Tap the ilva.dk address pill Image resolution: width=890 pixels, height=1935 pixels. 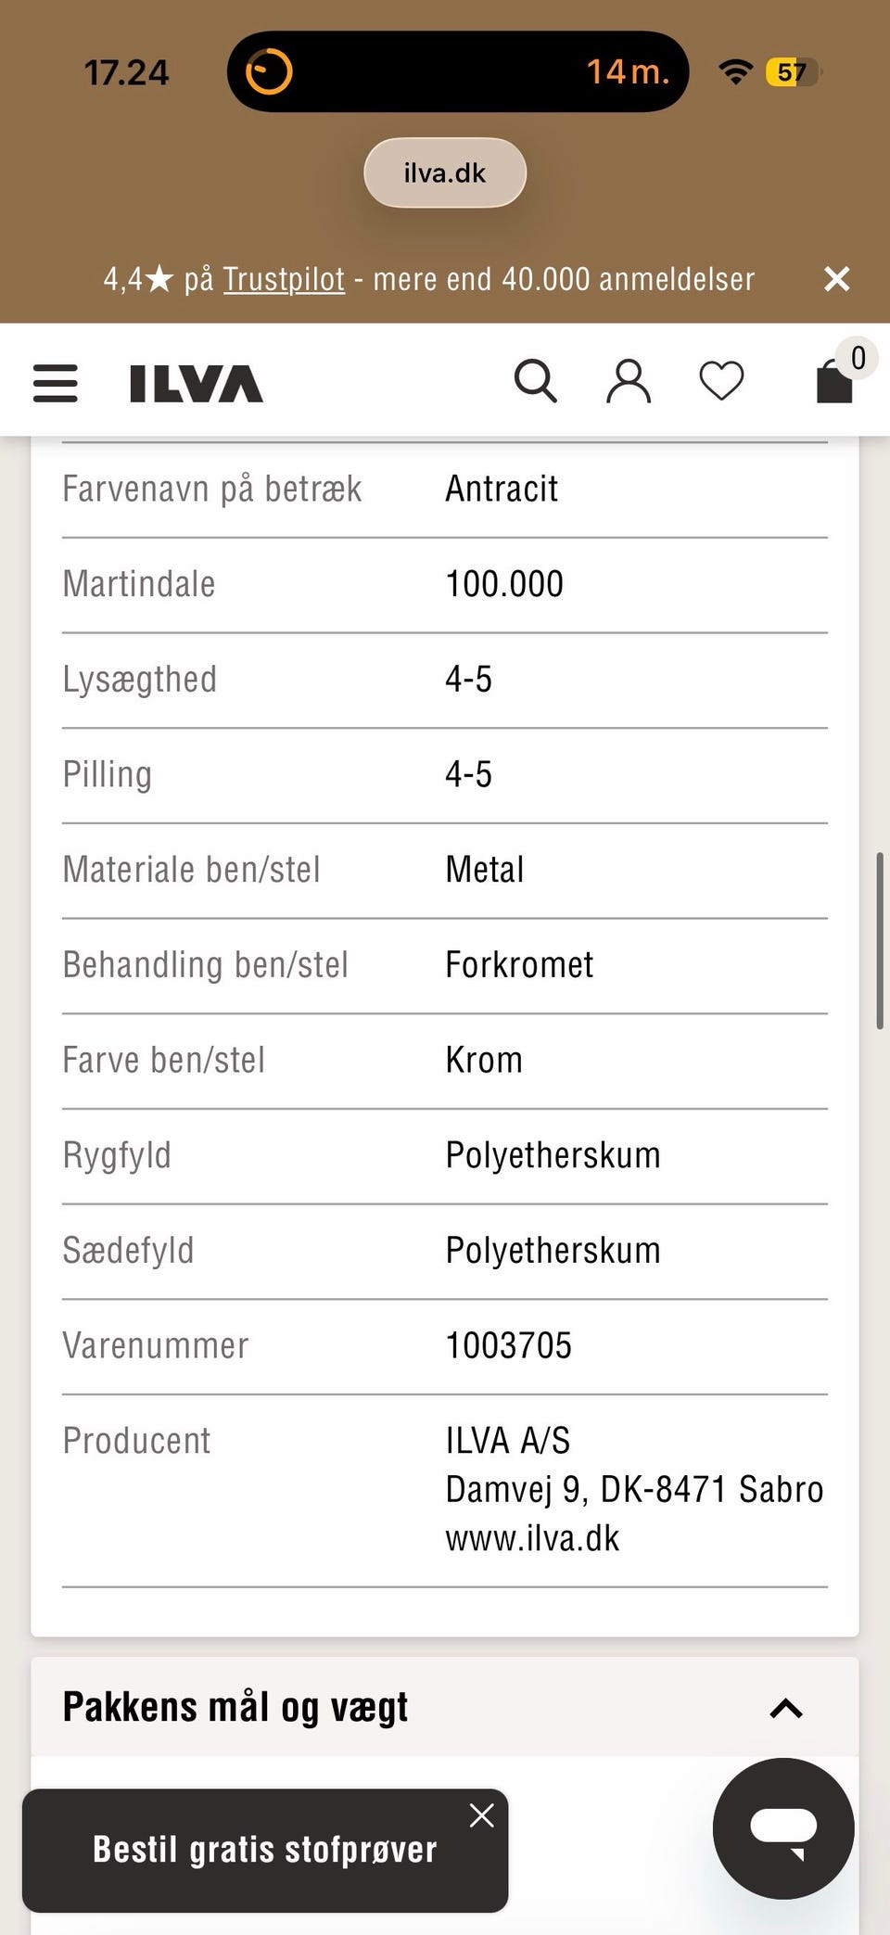tap(445, 173)
